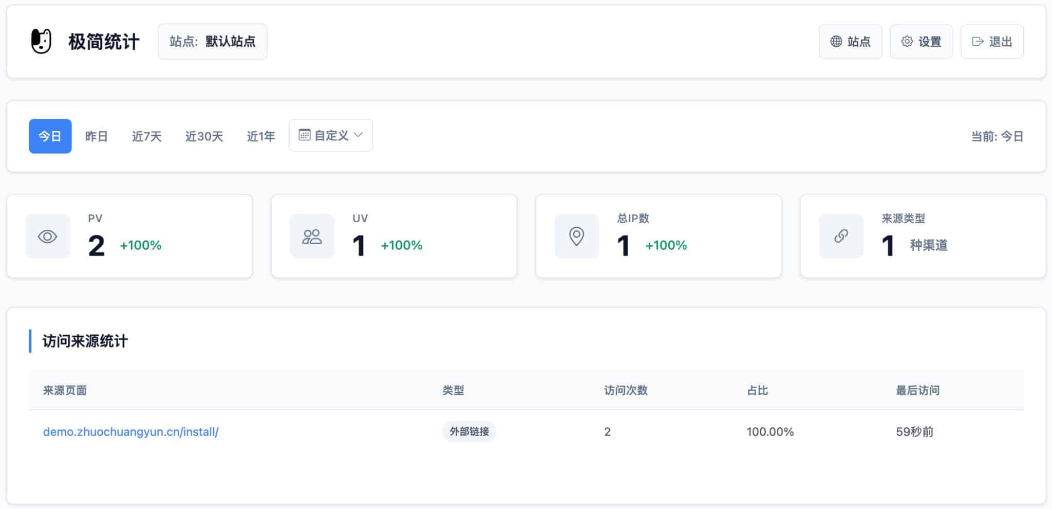This screenshot has width=1052, height=509.
Task: Switch to the 近1年 tab
Action: tap(261, 136)
